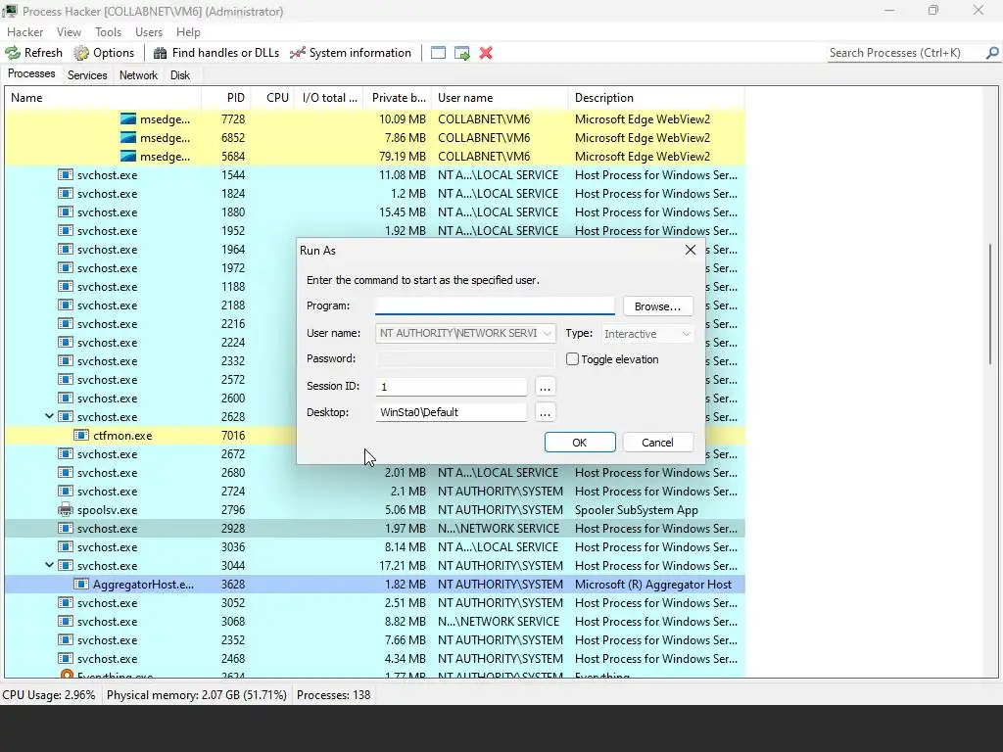This screenshot has width=1003, height=752.
Task: Sort by the CPU column header
Action: tap(273, 98)
